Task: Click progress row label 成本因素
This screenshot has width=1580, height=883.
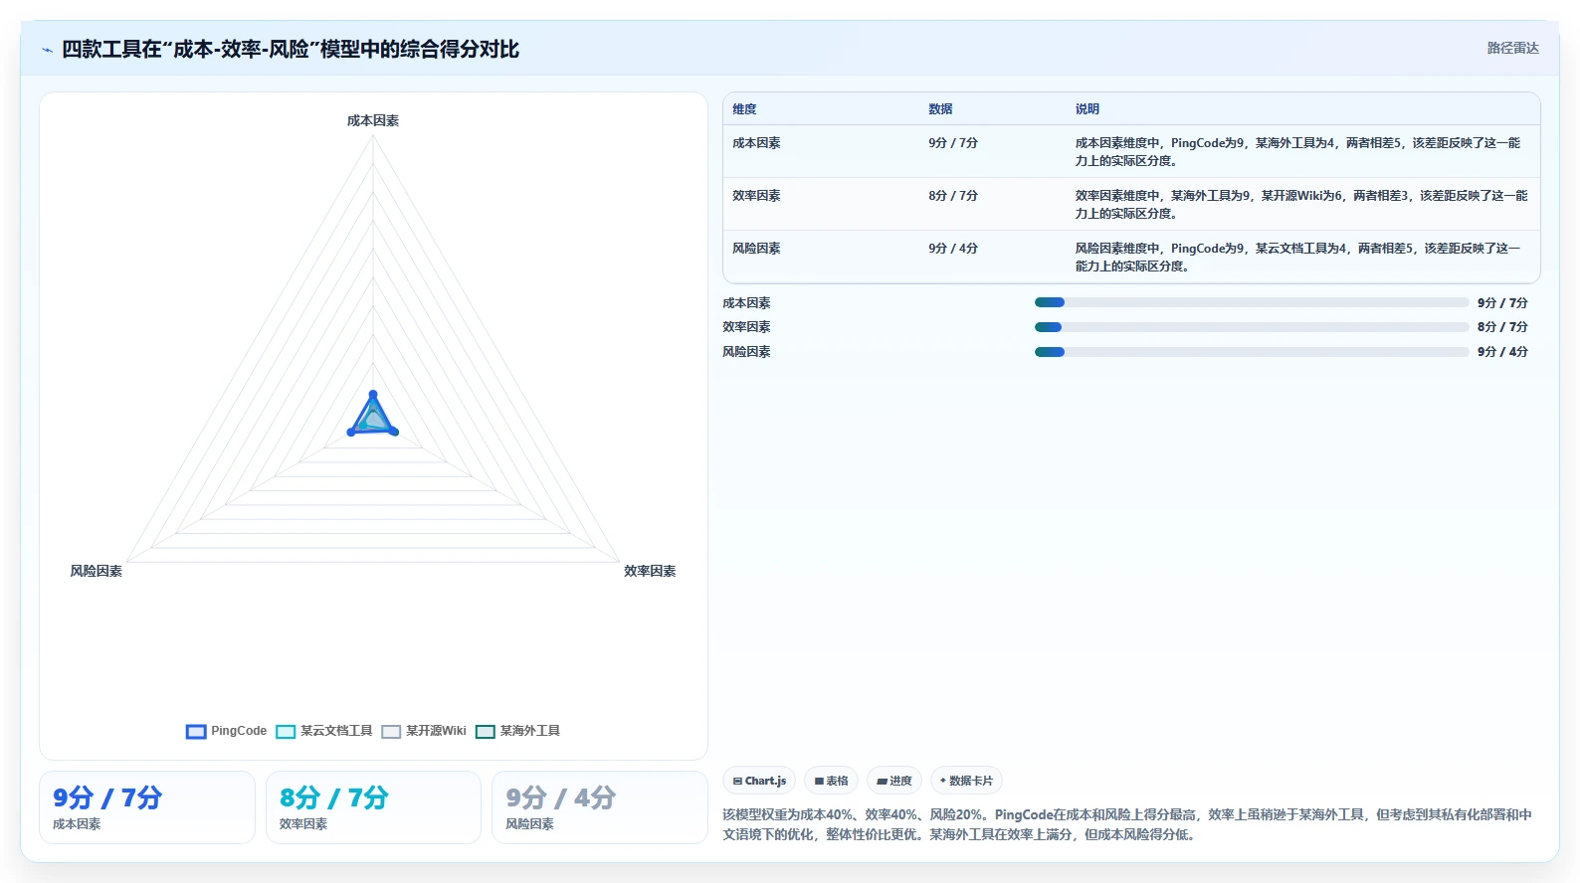Action: coord(746,303)
